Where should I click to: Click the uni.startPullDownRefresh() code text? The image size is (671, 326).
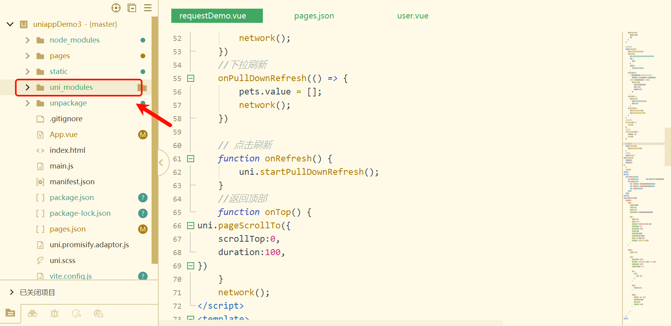[x=309, y=172]
